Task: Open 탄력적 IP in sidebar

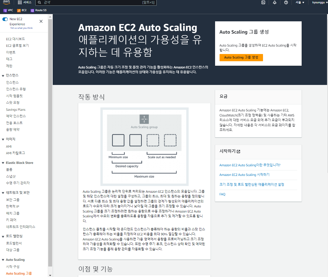Action: [13, 206]
